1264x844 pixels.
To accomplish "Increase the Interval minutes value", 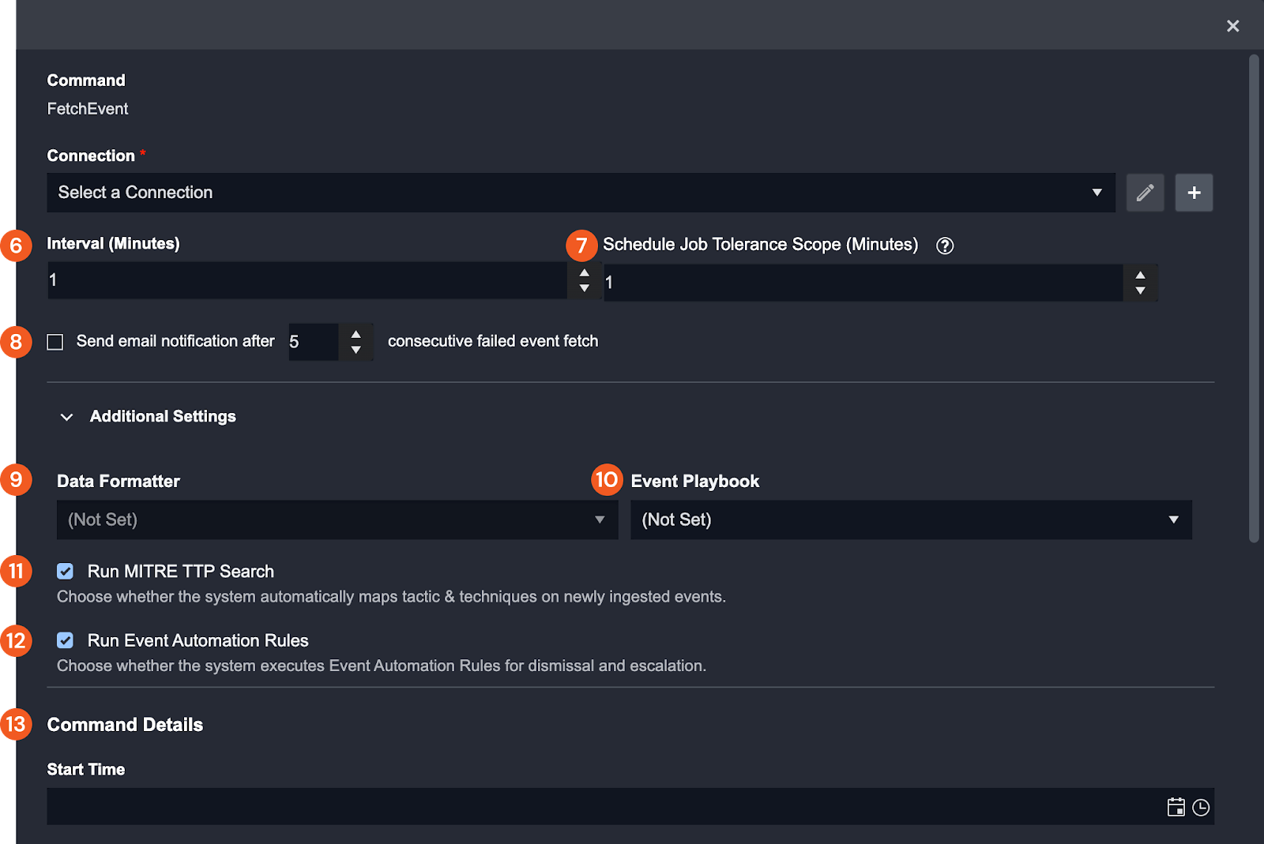I will coord(585,272).
